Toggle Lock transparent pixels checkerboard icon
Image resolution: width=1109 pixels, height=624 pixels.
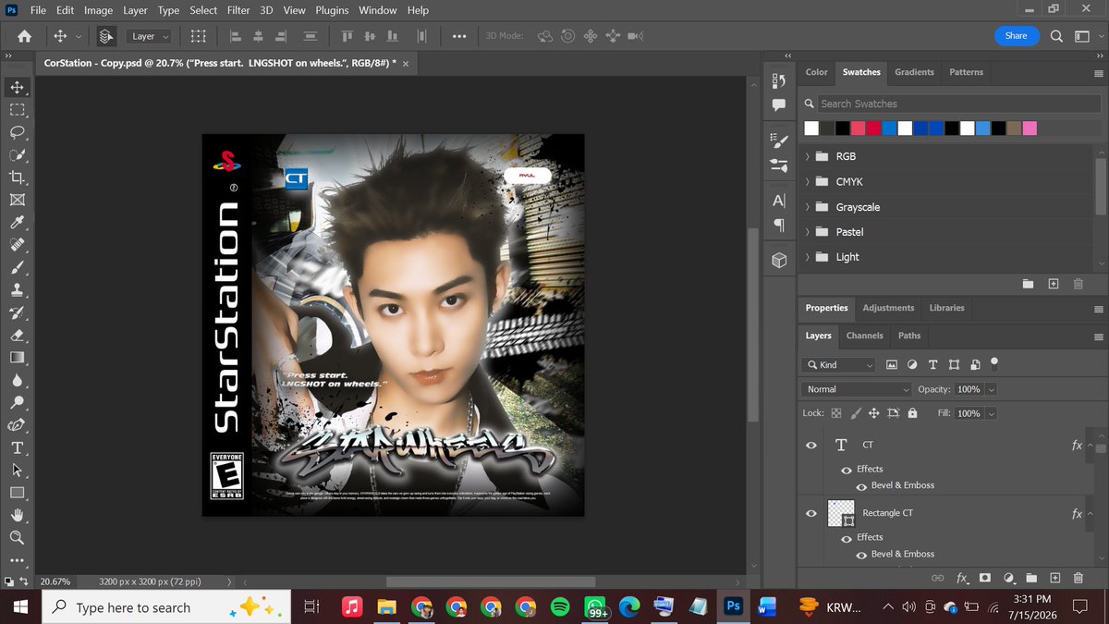pos(836,413)
